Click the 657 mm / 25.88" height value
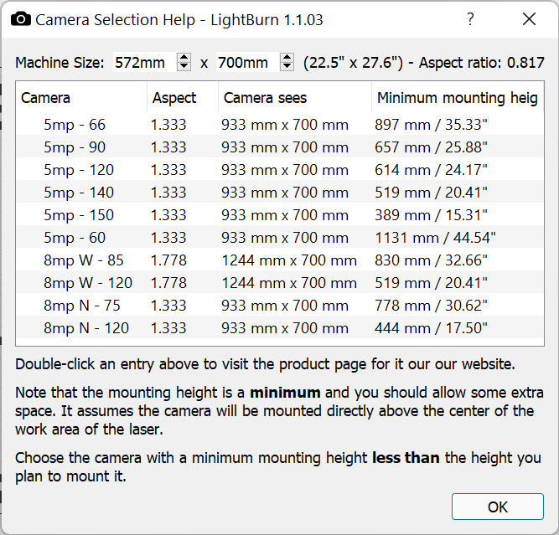This screenshot has width=559, height=535. (431, 147)
